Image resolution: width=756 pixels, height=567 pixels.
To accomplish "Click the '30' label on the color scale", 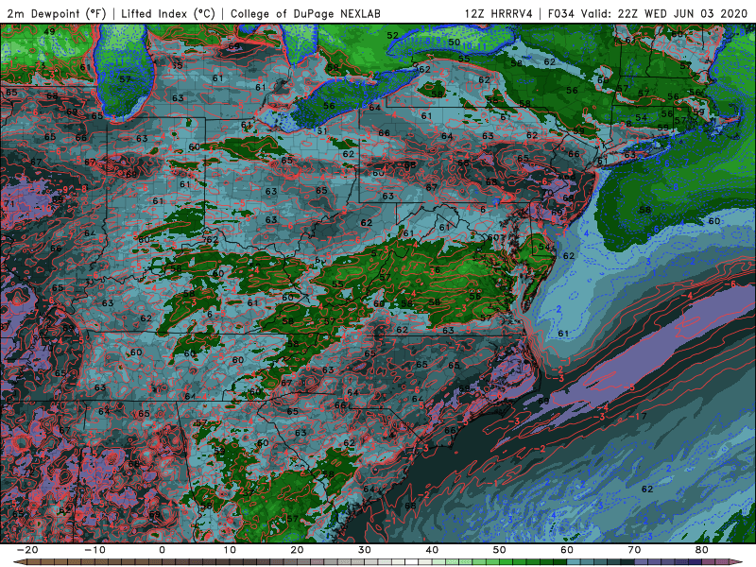I will (365, 550).
